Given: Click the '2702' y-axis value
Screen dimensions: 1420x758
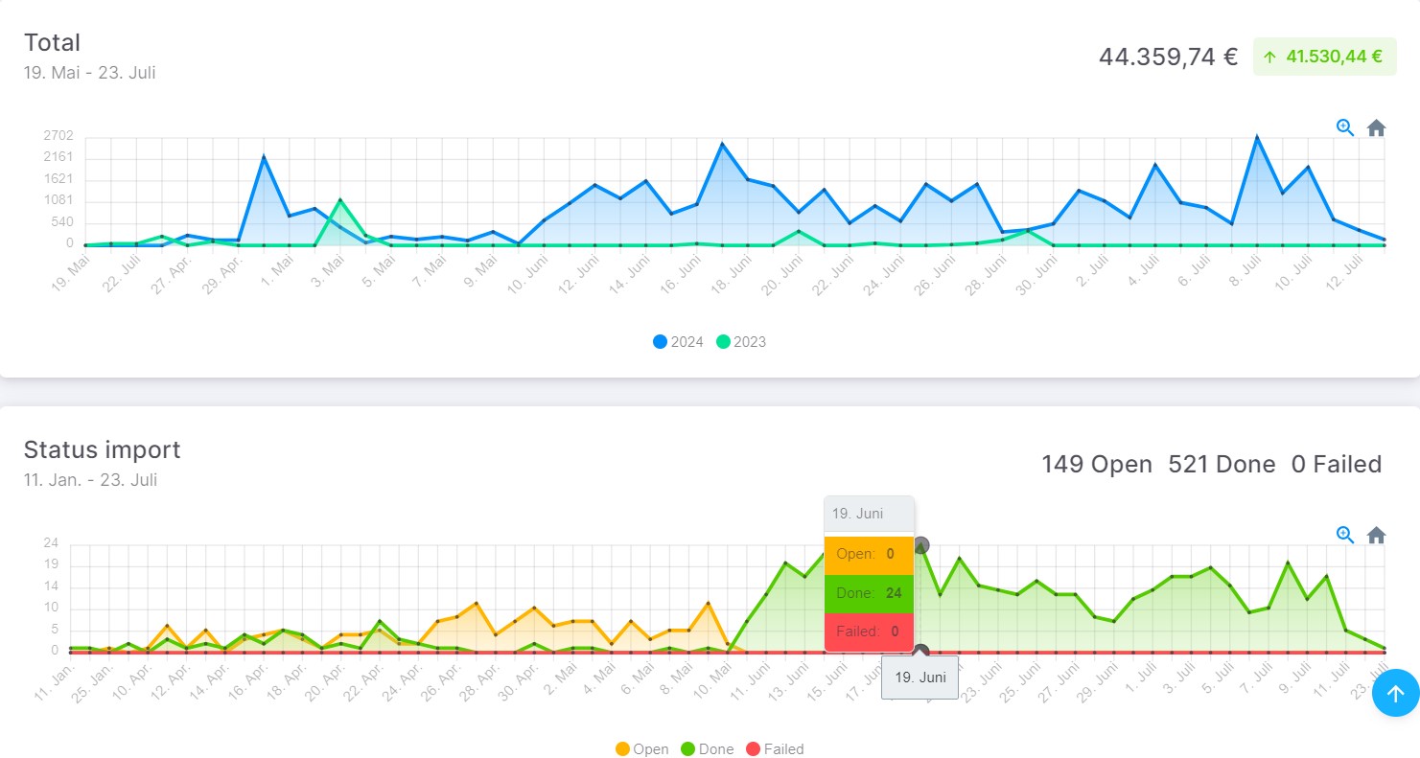Looking at the screenshot, I should coord(58,135).
